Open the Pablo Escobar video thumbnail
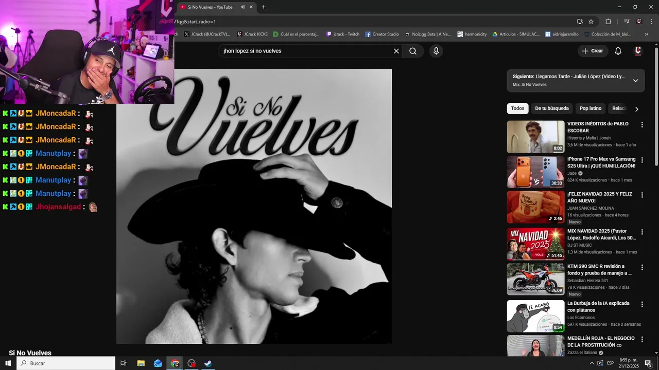 pos(535,137)
